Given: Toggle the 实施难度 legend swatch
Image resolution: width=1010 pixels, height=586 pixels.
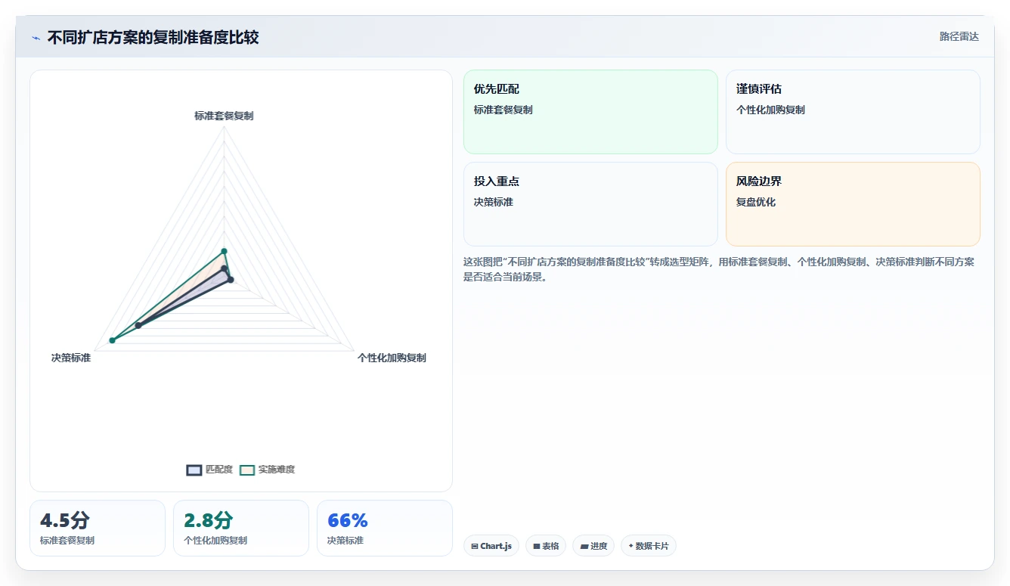Looking at the screenshot, I should tap(247, 470).
